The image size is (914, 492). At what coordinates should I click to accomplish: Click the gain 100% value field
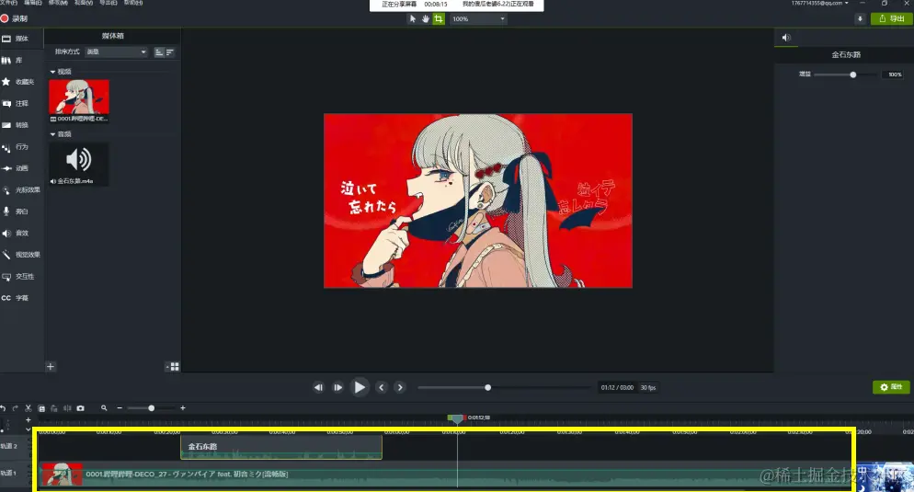tap(895, 74)
